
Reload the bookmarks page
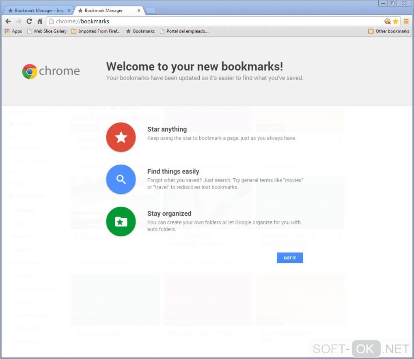coord(29,21)
